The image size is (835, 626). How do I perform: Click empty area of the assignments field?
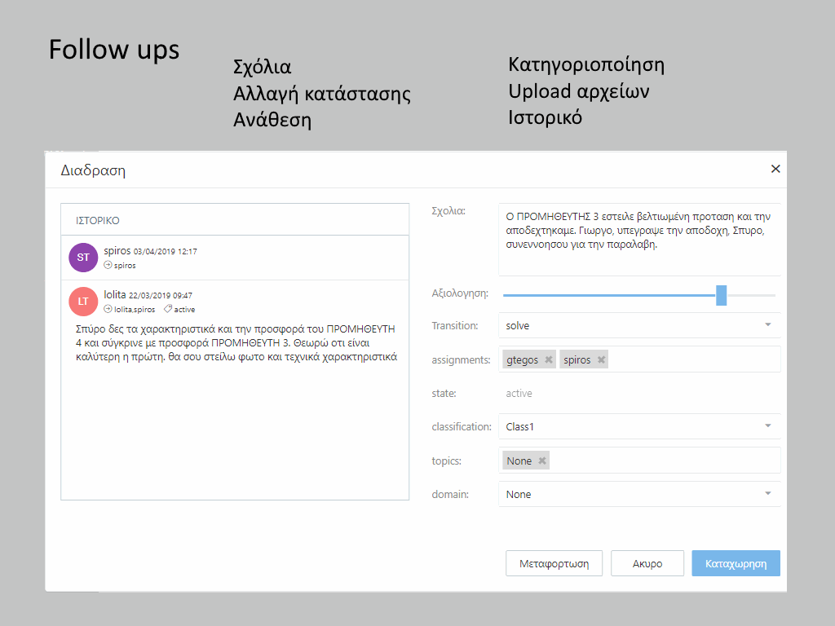(693, 359)
